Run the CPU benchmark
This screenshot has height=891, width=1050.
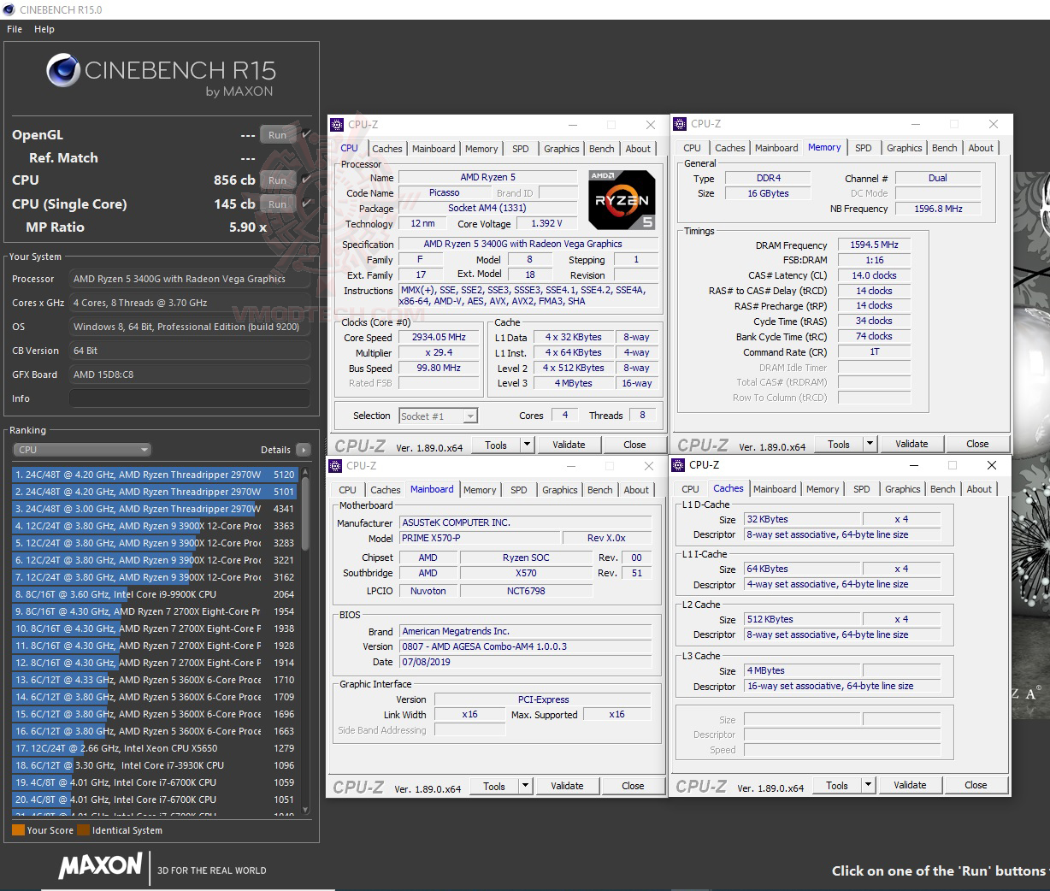click(x=277, y=180)
